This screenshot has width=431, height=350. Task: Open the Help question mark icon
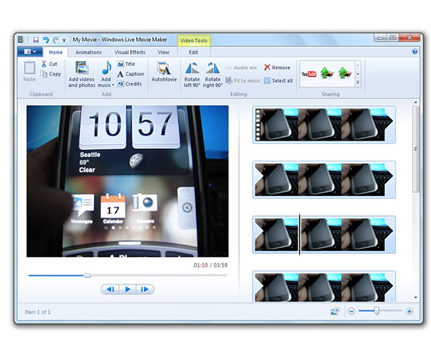[415, 51]
